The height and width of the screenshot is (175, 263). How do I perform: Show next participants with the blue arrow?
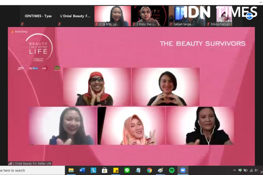(x=249, y=16)
